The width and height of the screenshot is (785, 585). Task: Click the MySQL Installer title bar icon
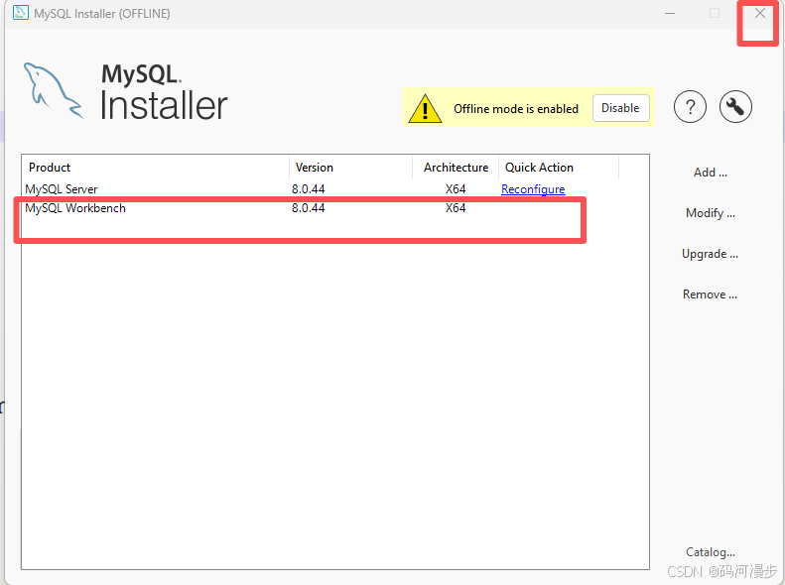21,13
